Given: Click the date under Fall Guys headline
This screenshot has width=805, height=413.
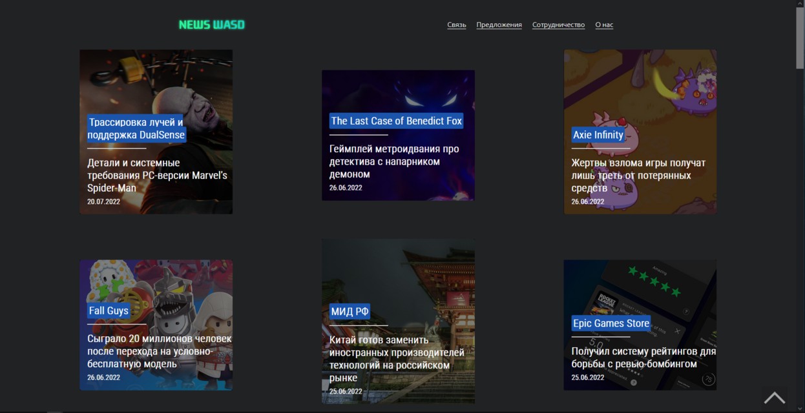Looking at the screenshot, I should point(104,378).
